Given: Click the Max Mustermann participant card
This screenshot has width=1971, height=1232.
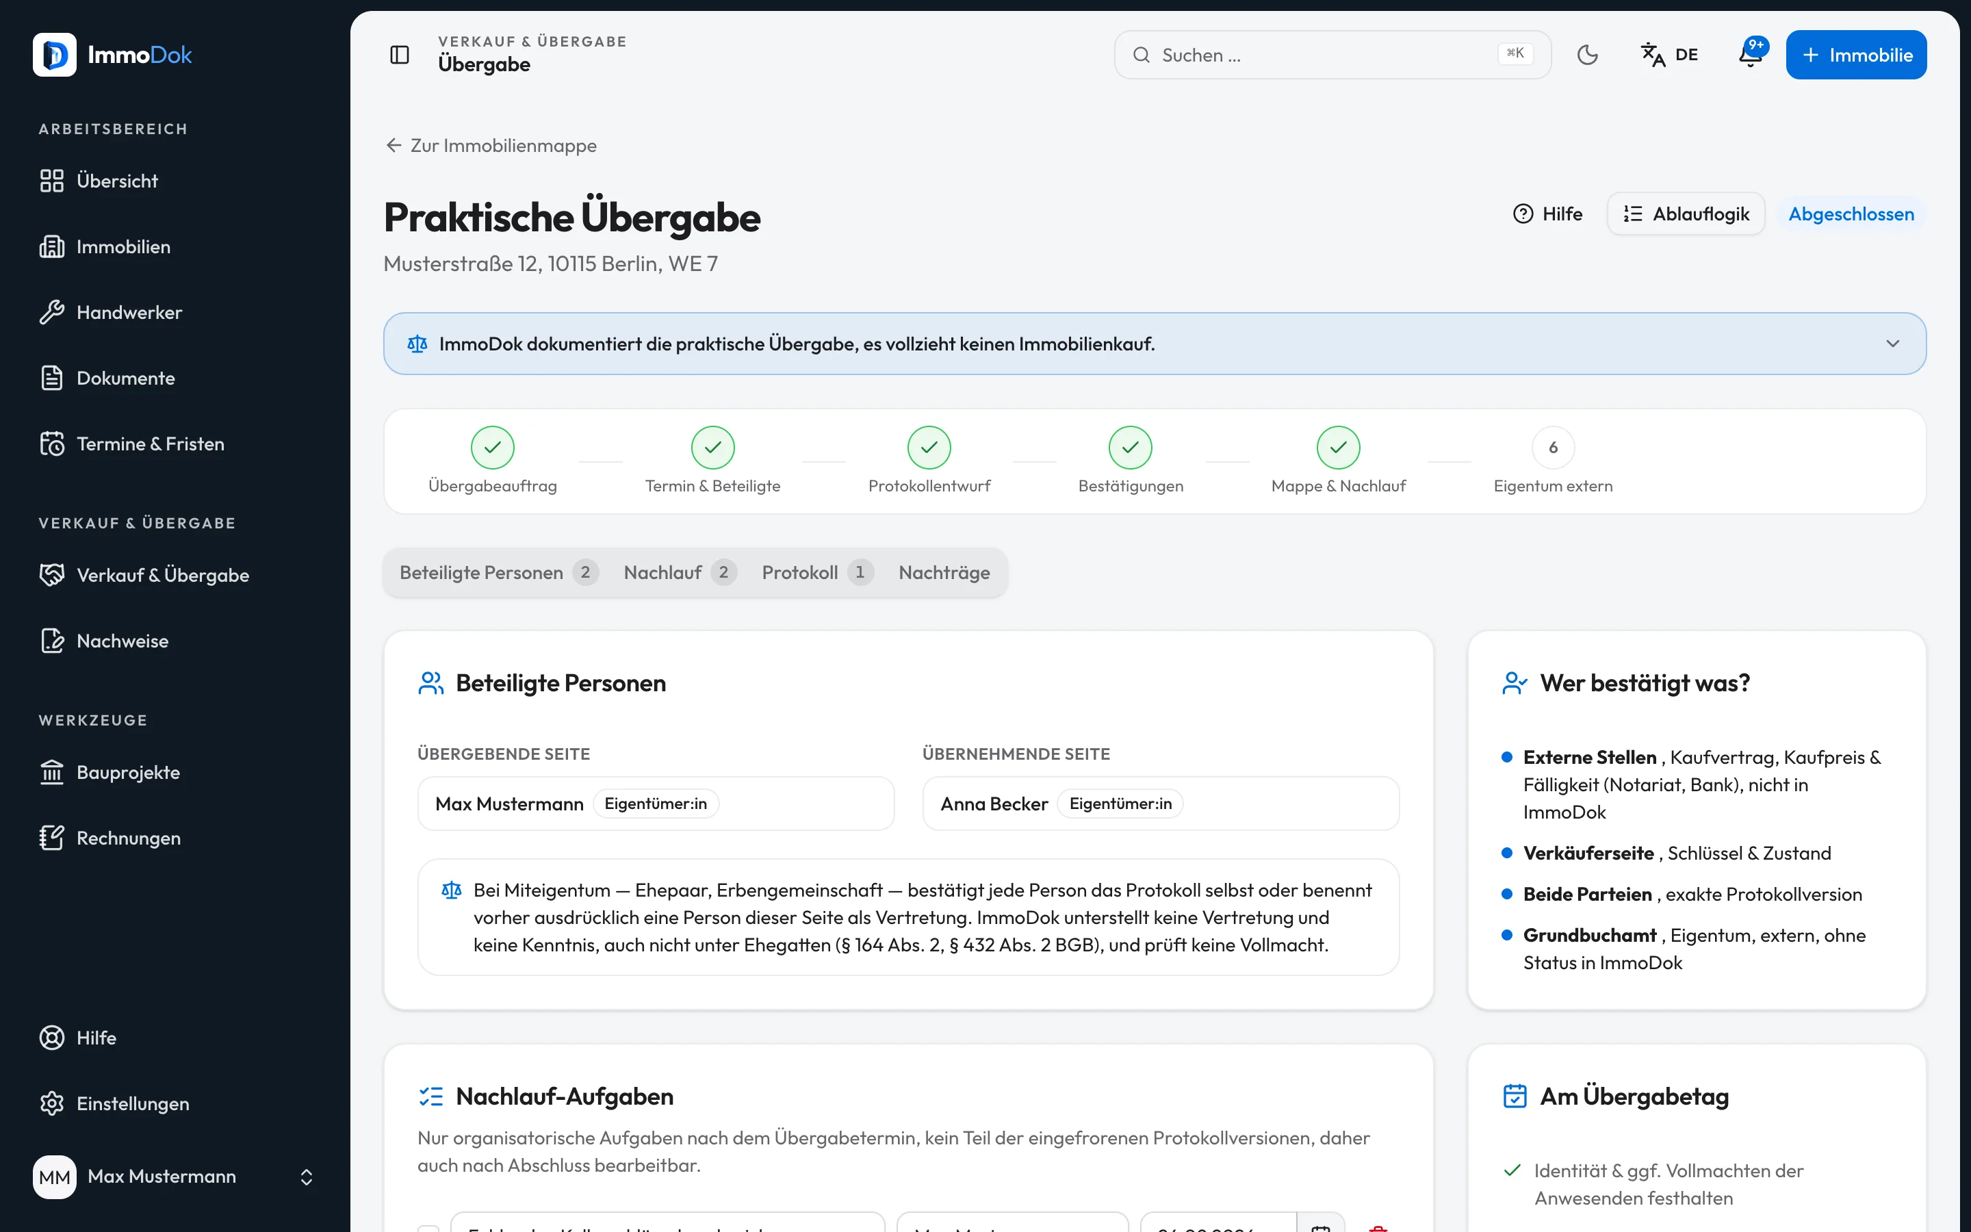Looking at the screenshot, I should pos(656,804).
